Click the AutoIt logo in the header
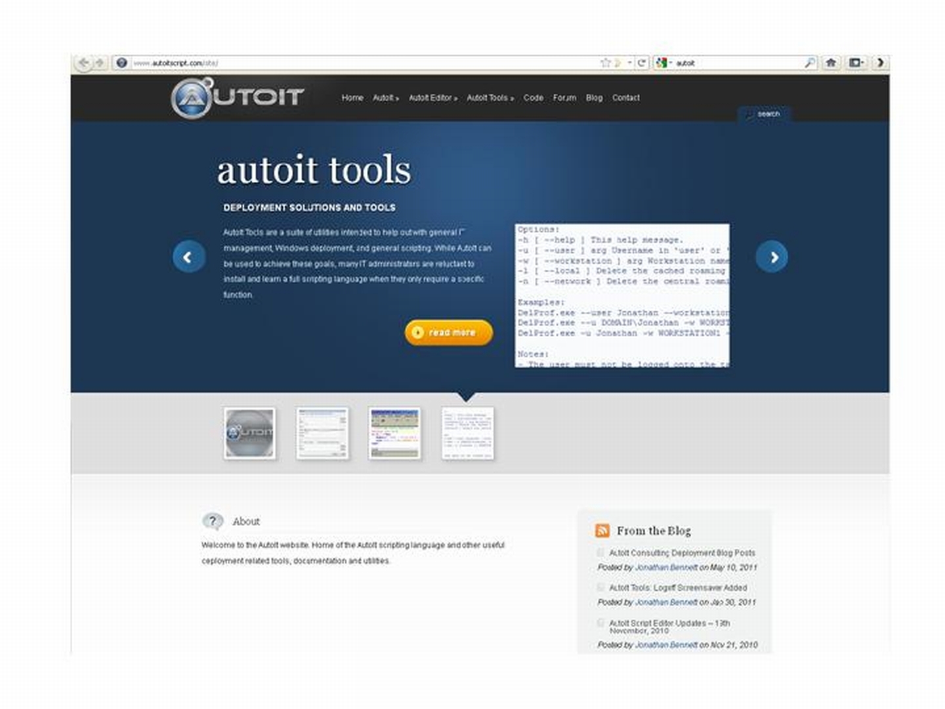 237,98
